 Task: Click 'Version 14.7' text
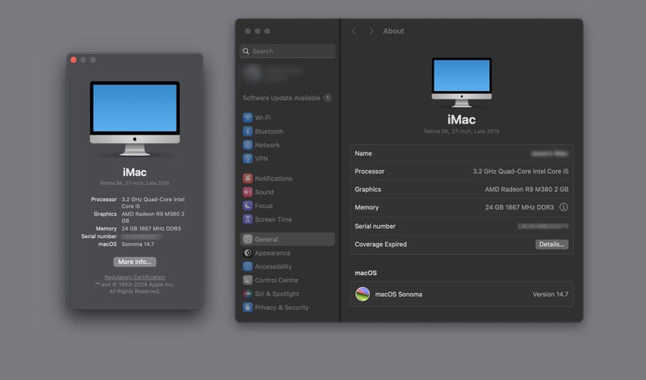[x=551, y=294]
